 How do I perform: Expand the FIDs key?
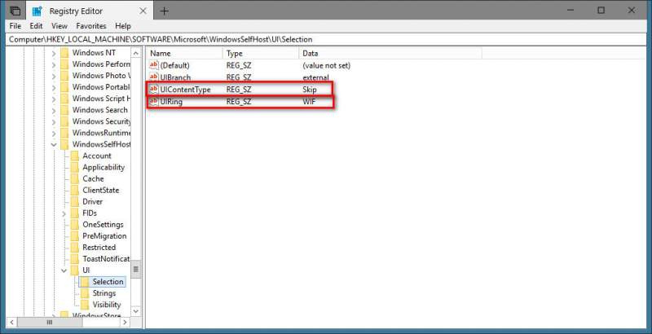point(64,213)
